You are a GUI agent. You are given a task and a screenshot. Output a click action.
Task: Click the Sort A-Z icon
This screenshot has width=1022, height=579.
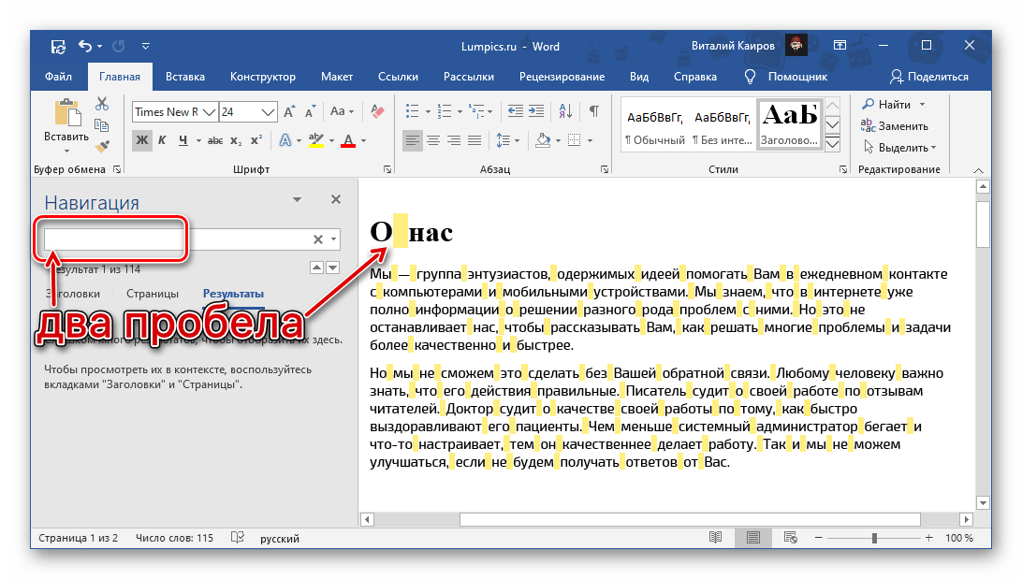pyautogui.click(x=565, y=111)
